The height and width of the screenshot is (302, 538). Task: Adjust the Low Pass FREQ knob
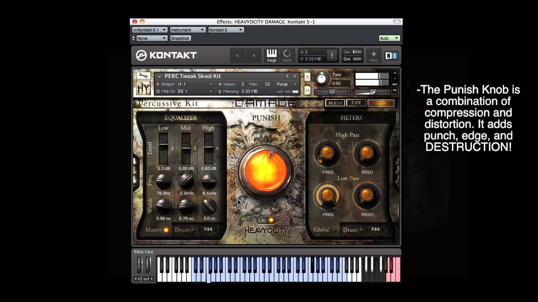327,195
